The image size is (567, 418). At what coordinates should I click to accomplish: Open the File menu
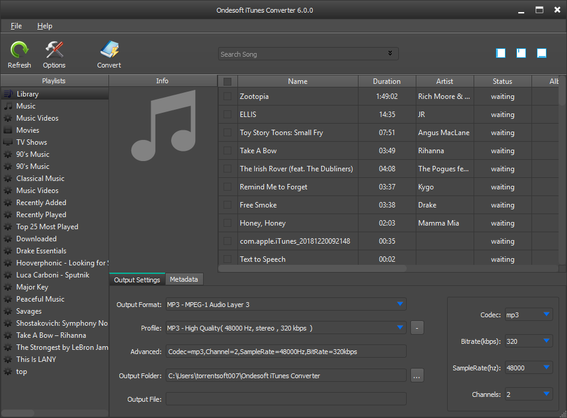click(x=16, y=26)
